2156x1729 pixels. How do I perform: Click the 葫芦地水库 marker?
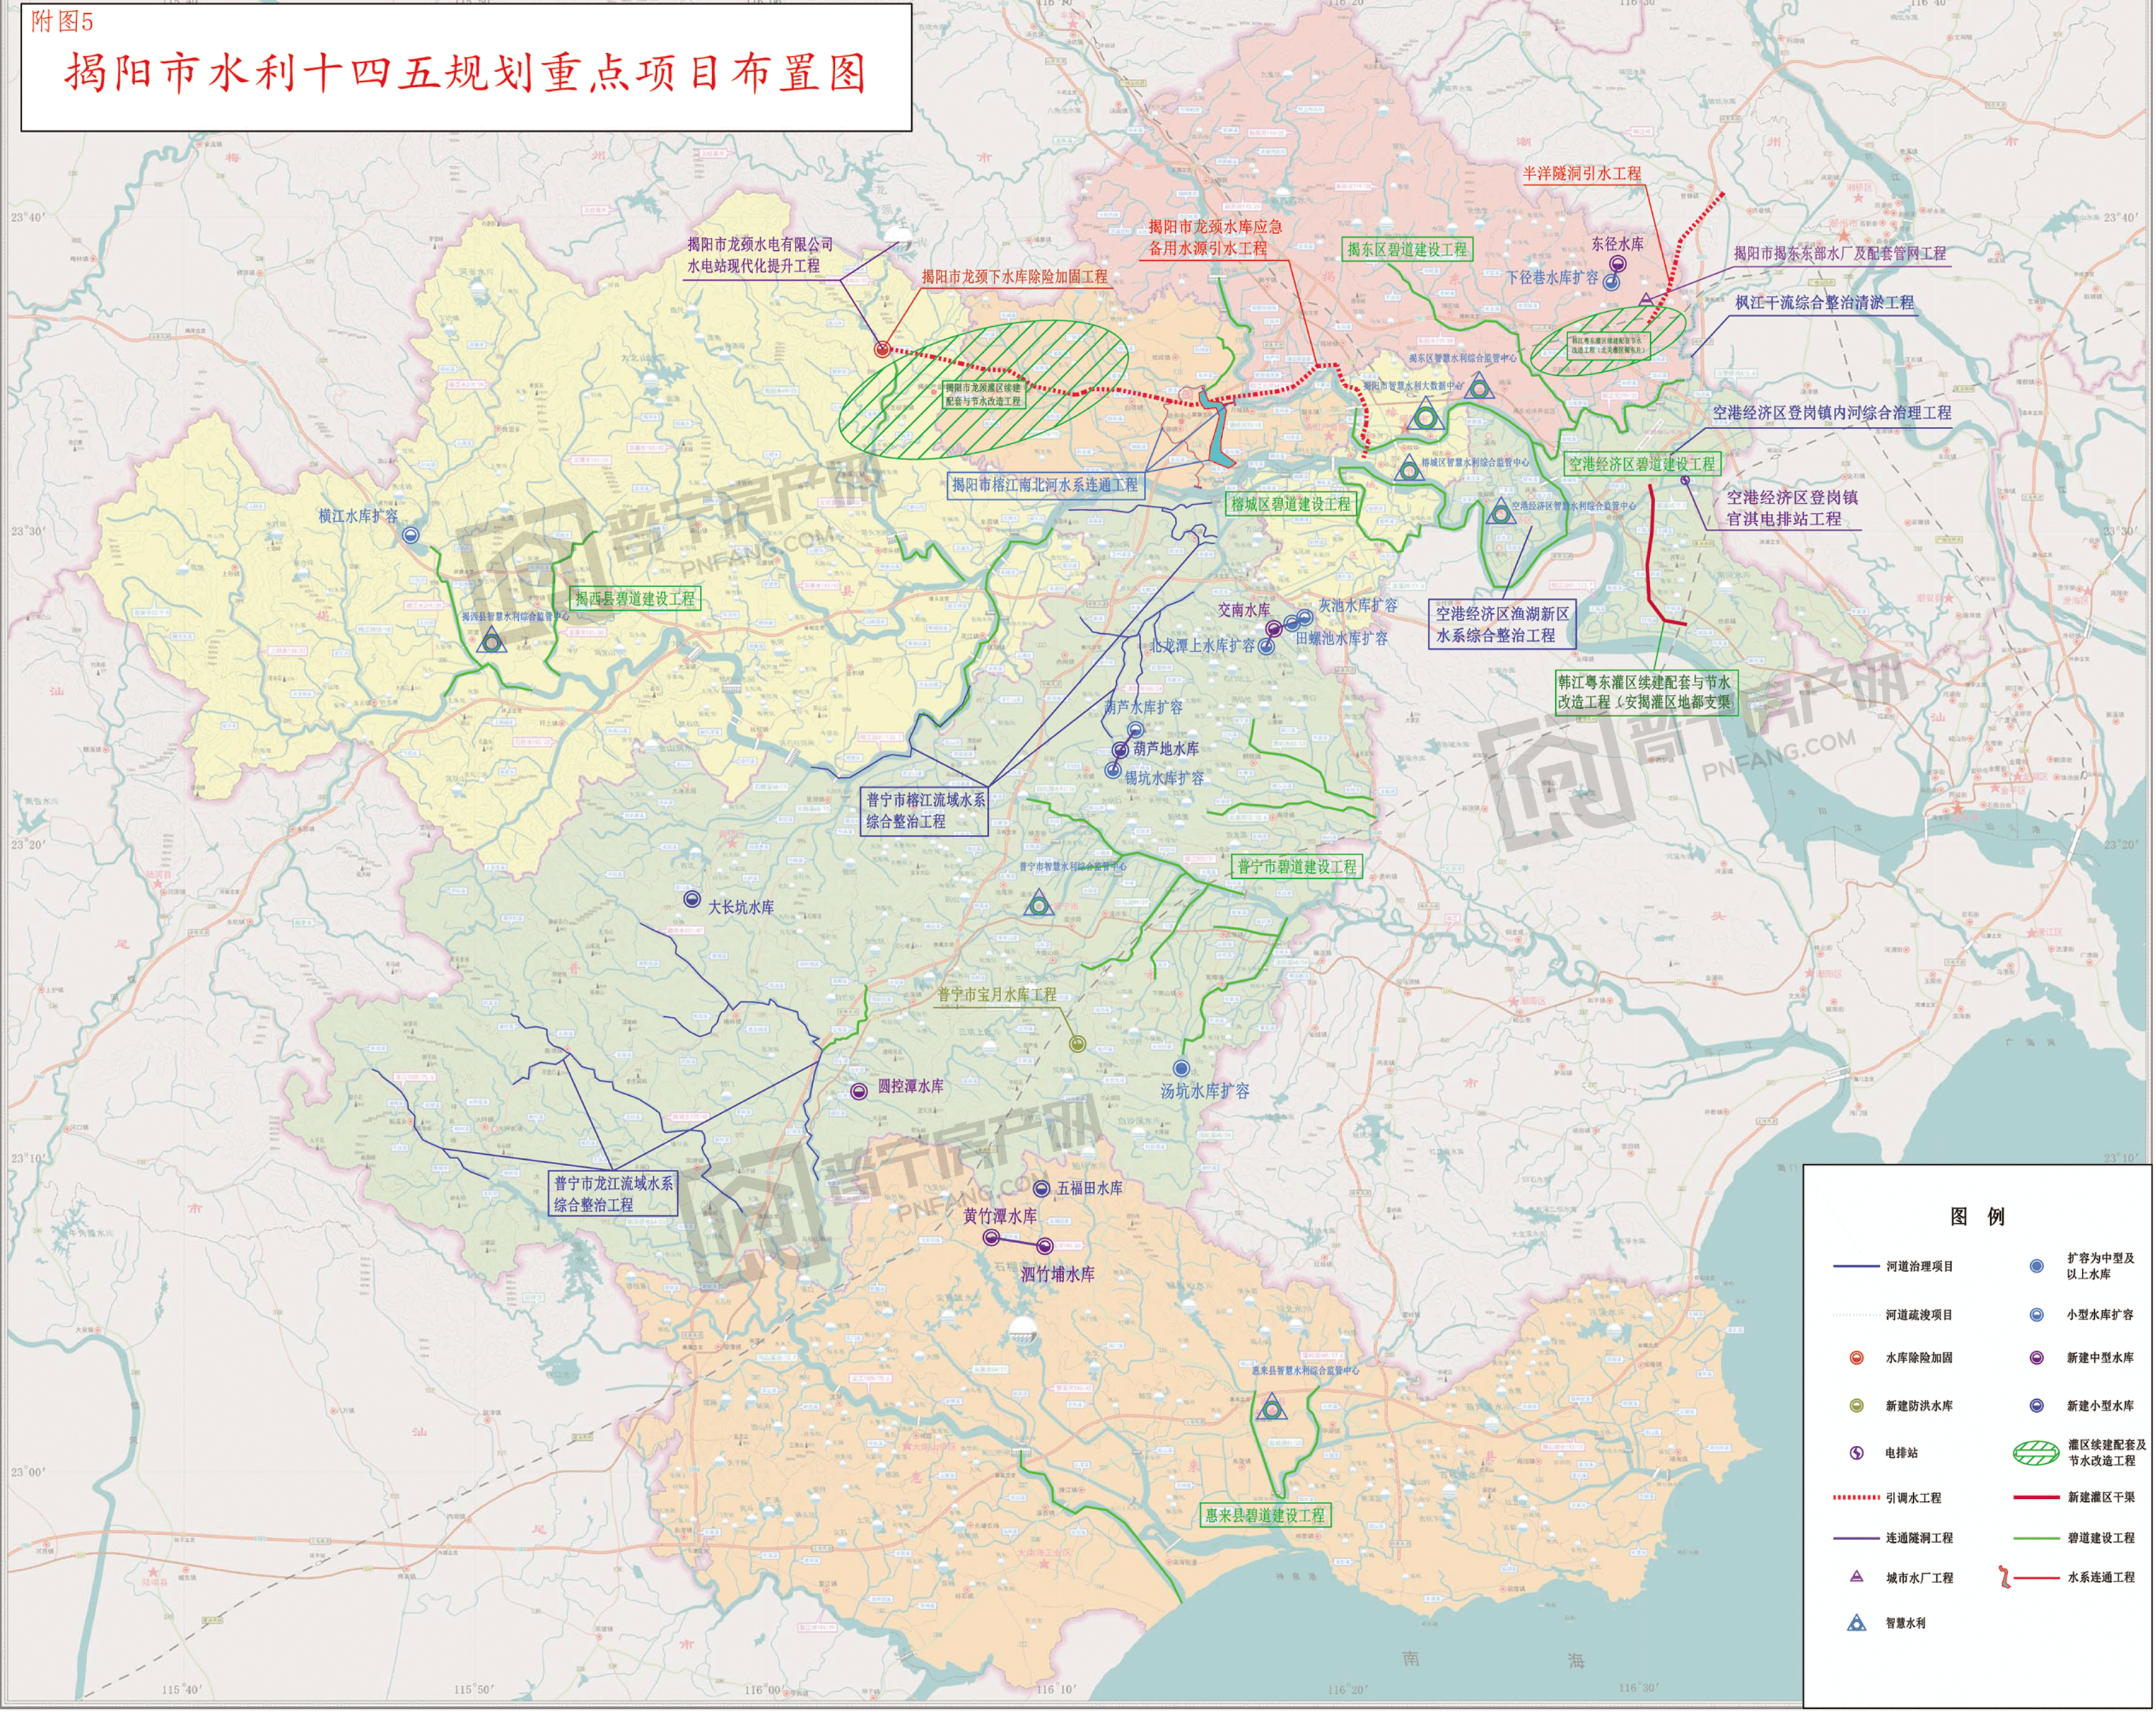coord(1121,751)
